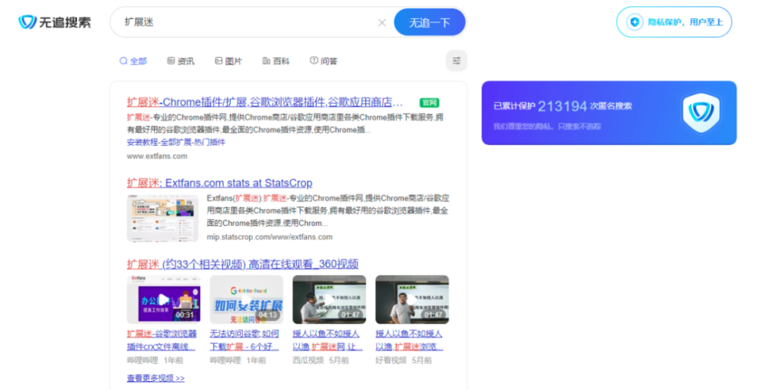The height and width of the screenshot is (390, 769).
Task: Open the 百科 tab
Action: [275, 61]
